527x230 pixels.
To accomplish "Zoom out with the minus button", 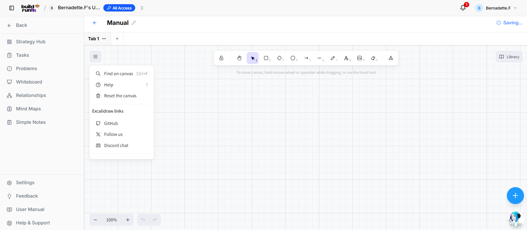I will [96, 220].
